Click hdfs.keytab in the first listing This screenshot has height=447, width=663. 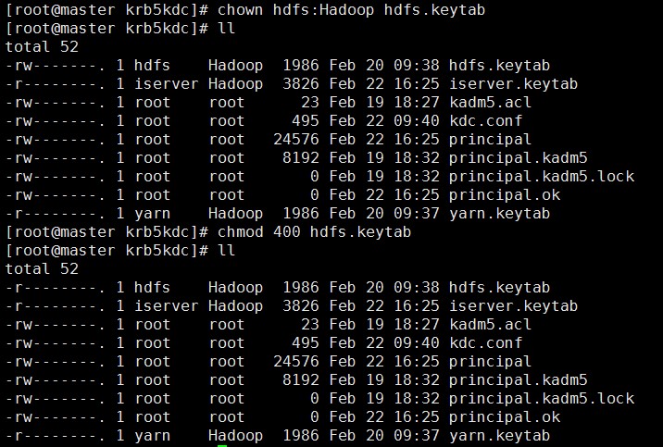pyautogui.click(x=499, y=66)
